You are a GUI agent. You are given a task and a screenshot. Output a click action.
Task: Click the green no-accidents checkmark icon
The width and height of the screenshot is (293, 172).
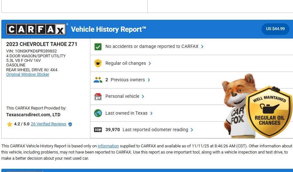[x=98, y=47]
